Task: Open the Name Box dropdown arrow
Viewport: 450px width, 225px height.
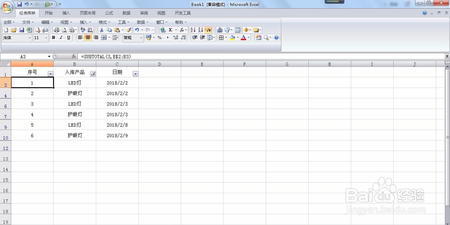Action: pos(49,57)
